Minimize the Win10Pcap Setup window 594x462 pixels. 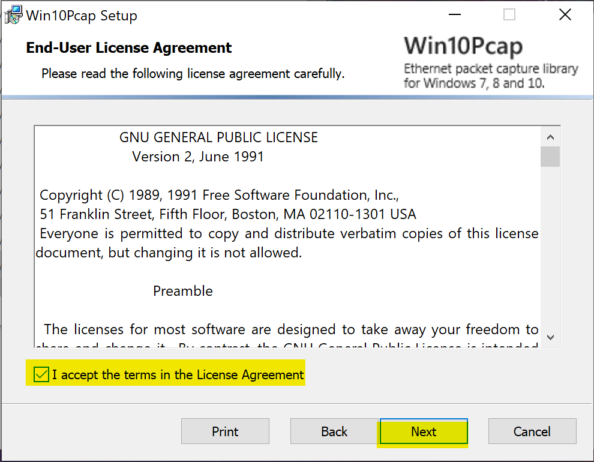455,15
